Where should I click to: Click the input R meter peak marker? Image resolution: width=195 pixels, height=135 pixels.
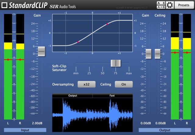(20, 60)
